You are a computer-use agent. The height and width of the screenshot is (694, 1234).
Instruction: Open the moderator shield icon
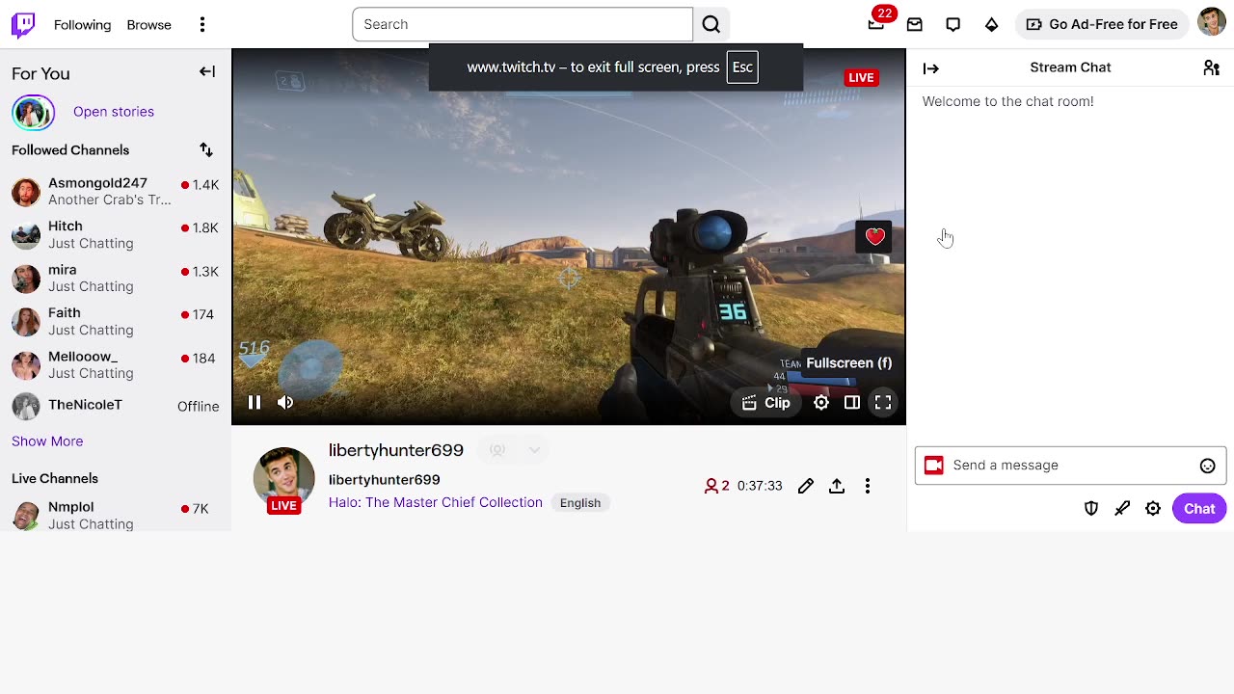click(x=1091, y=509)
